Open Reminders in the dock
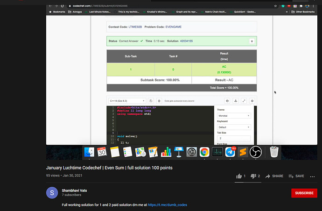This screenshot has height=211, width=322. coord(127,152)
